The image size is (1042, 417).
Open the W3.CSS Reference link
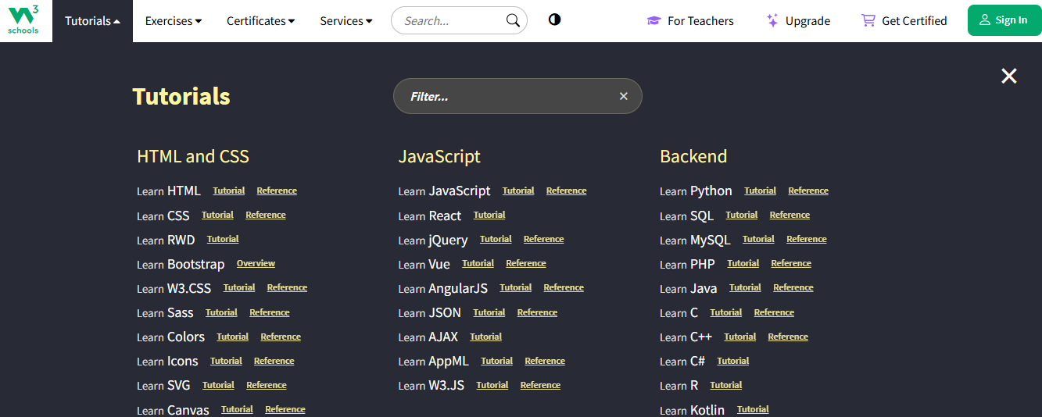click(287, 287)
